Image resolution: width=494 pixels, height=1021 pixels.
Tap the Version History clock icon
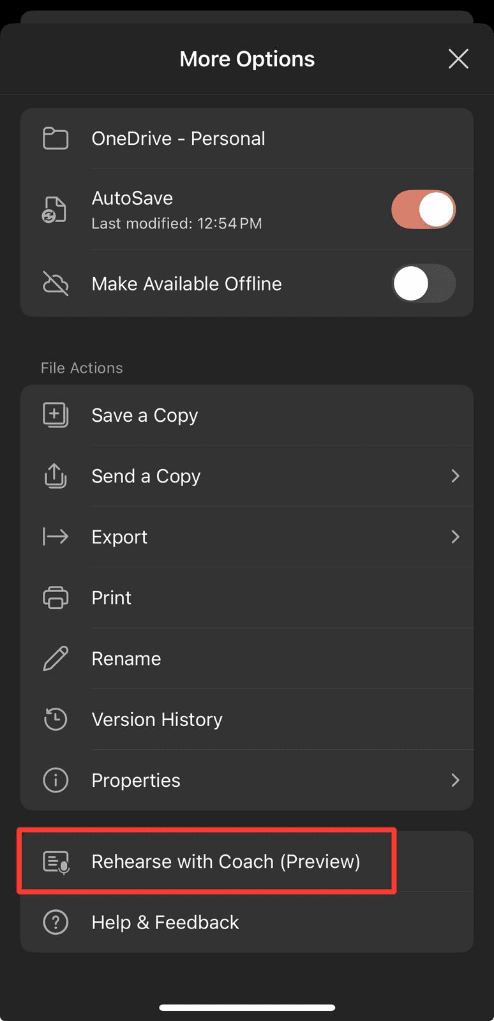(x=56, y=719)
